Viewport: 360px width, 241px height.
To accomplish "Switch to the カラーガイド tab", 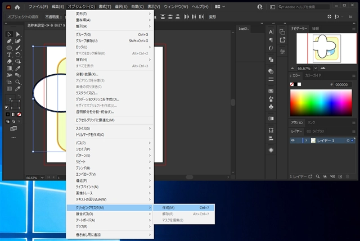I will click(x=313, y=75).
